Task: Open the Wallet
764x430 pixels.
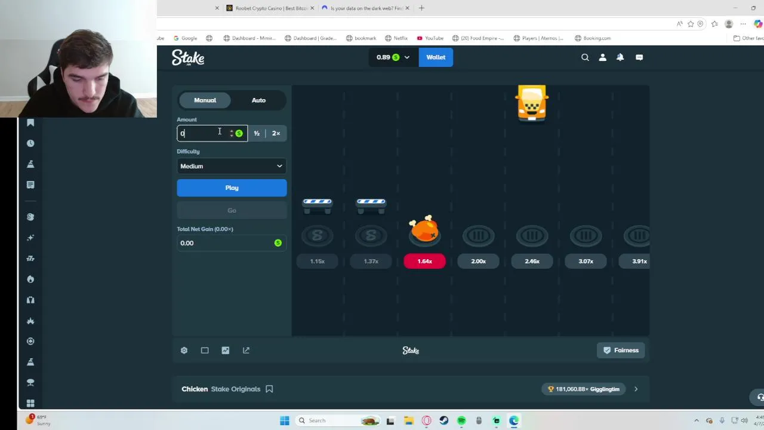Action: pos(436,57)
